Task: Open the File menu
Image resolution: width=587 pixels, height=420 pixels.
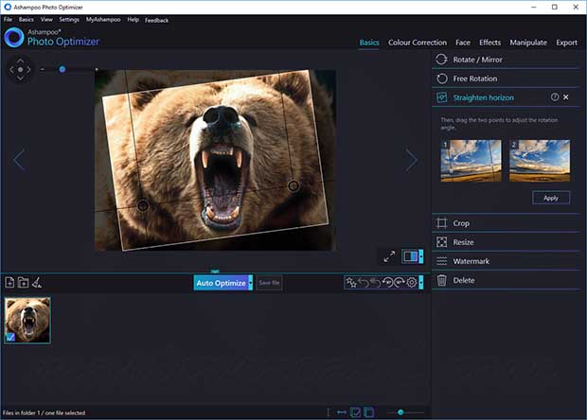Action: pos(8,20)
